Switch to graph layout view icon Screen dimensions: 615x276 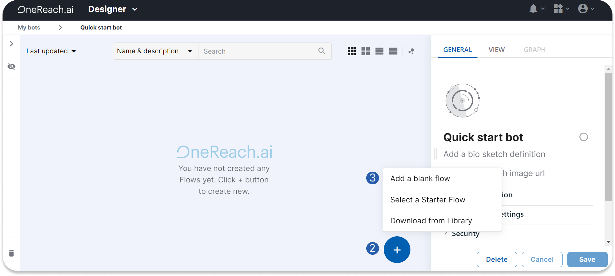[x=411, y=51]
